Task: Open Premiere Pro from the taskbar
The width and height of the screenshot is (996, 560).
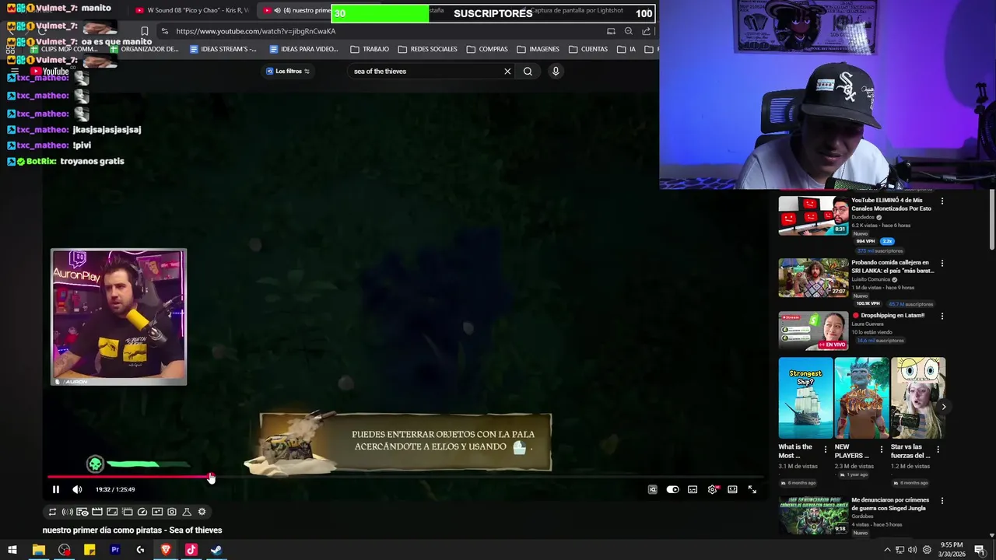Action: tap(115, 550)
